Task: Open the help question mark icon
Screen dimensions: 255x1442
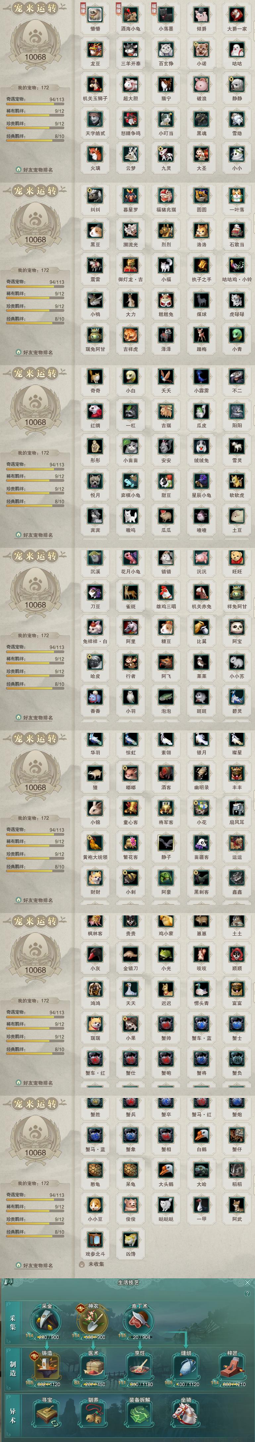Action: (247, 1294)
